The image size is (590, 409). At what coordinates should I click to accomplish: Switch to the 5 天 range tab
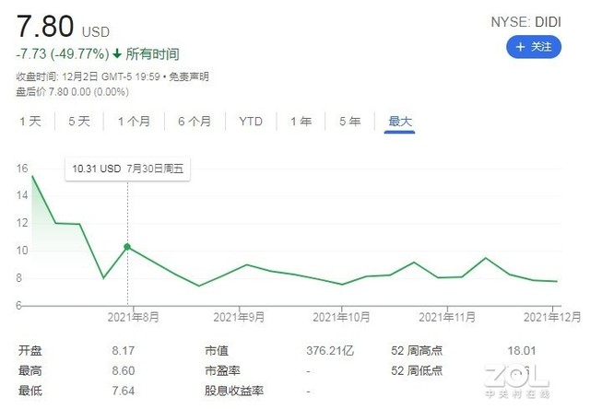click(79, 121)
